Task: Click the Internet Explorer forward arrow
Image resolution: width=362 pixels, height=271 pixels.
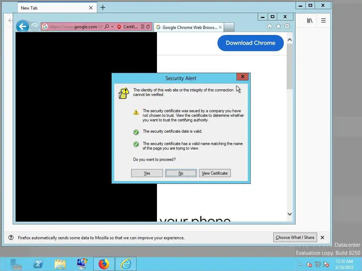Action: [35, 27]
